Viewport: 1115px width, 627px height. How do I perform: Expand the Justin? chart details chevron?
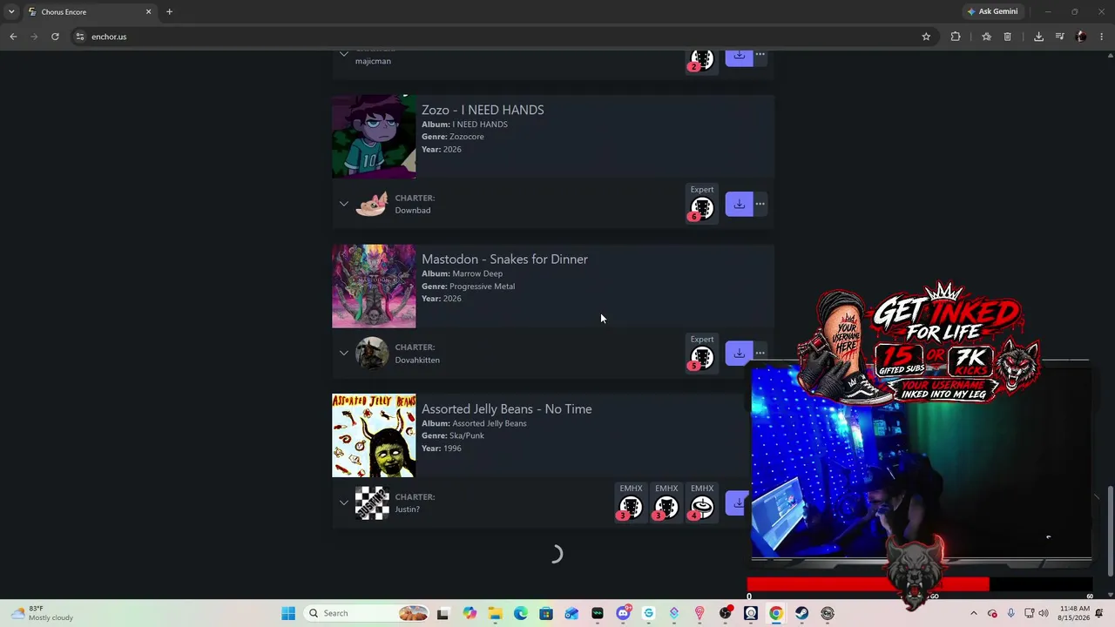coord(344,502)
